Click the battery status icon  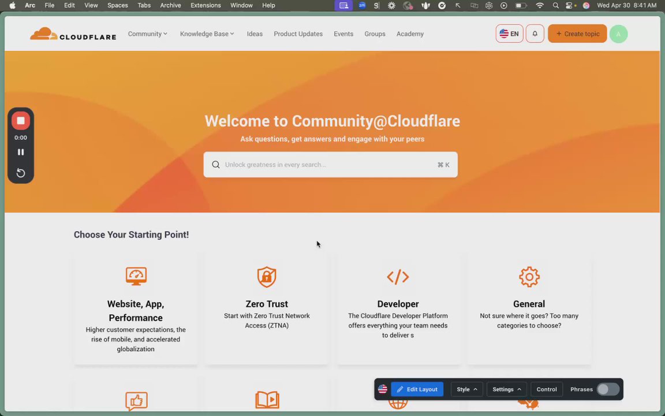pos(521,6)
